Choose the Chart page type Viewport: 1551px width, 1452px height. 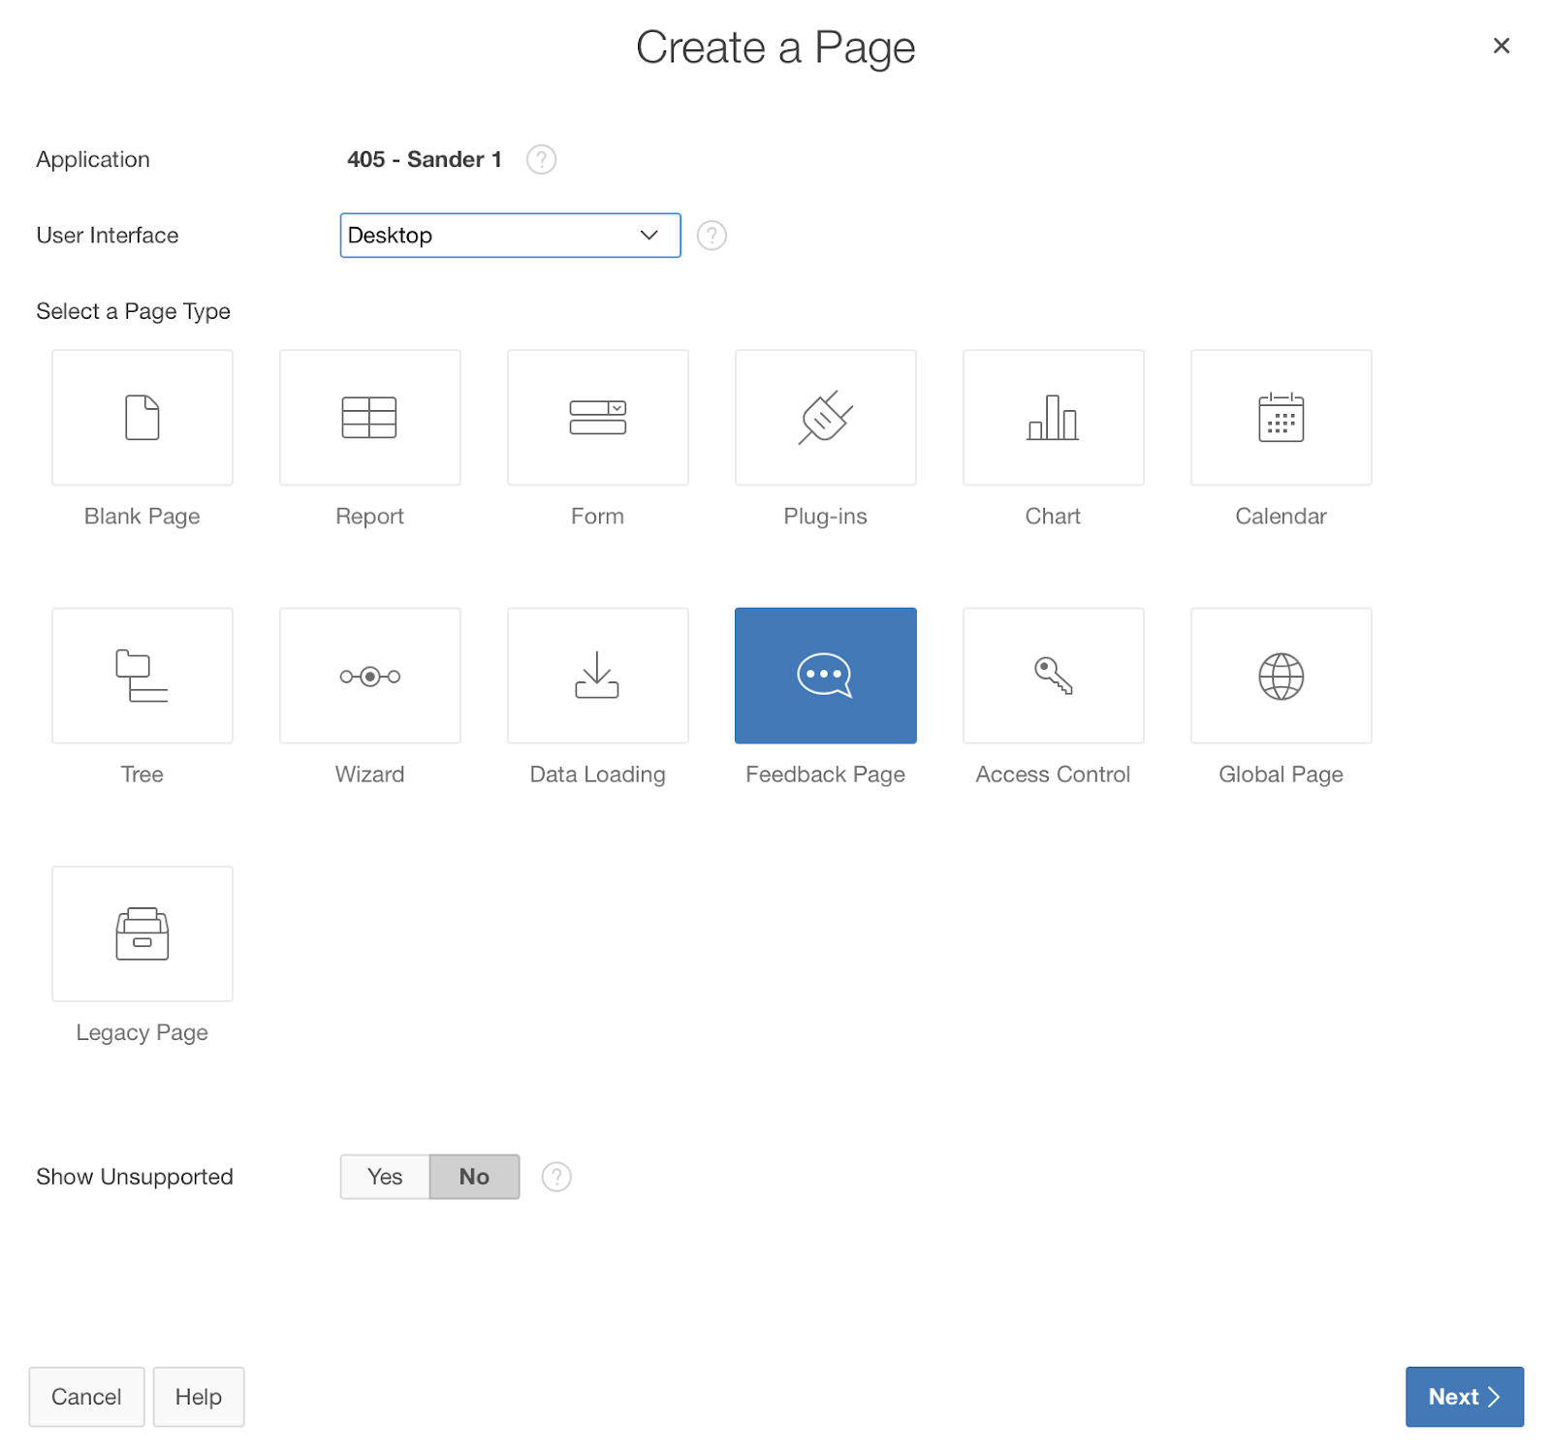[1054, 418]
